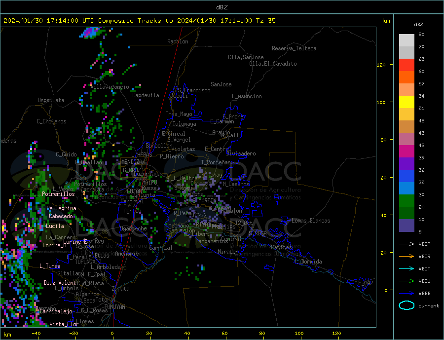Click the Uspallata place label
Image resolution: width=444 pixels, height=340 pixels.
[51, 100]
